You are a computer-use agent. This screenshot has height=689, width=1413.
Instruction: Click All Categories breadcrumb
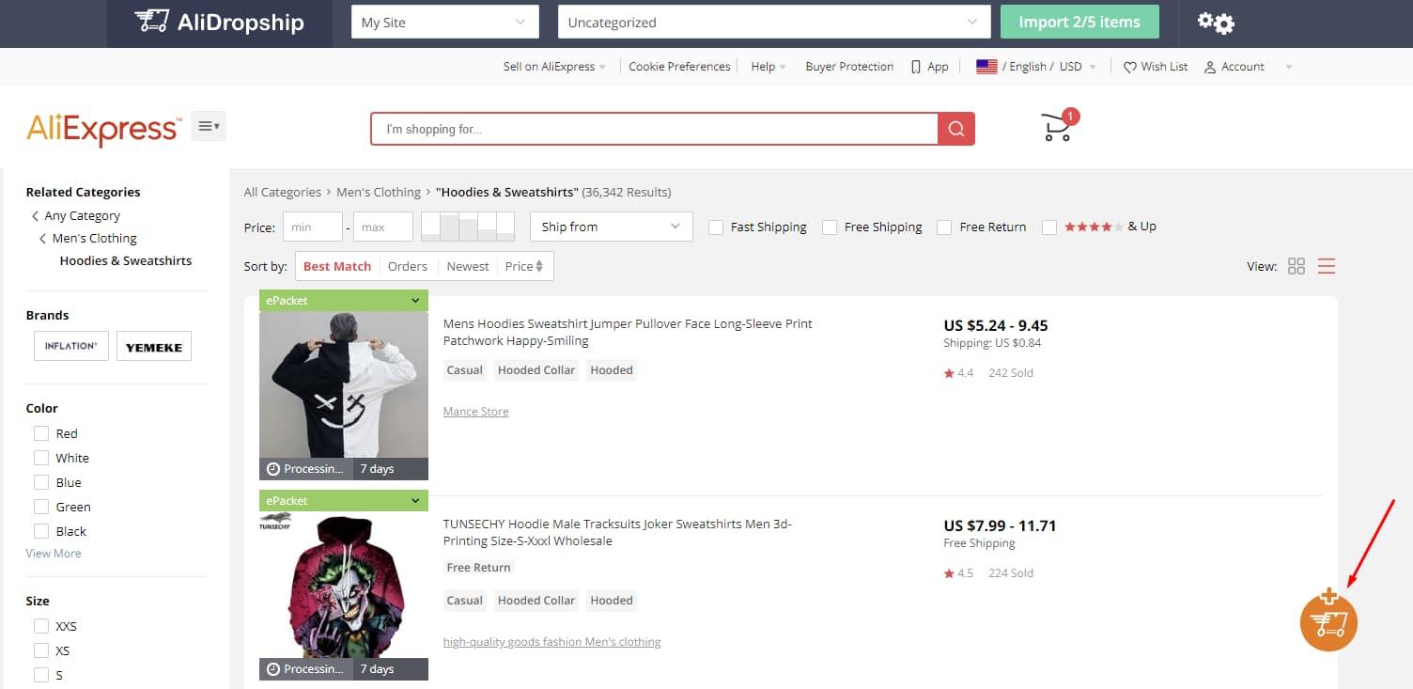coord(283,193)
